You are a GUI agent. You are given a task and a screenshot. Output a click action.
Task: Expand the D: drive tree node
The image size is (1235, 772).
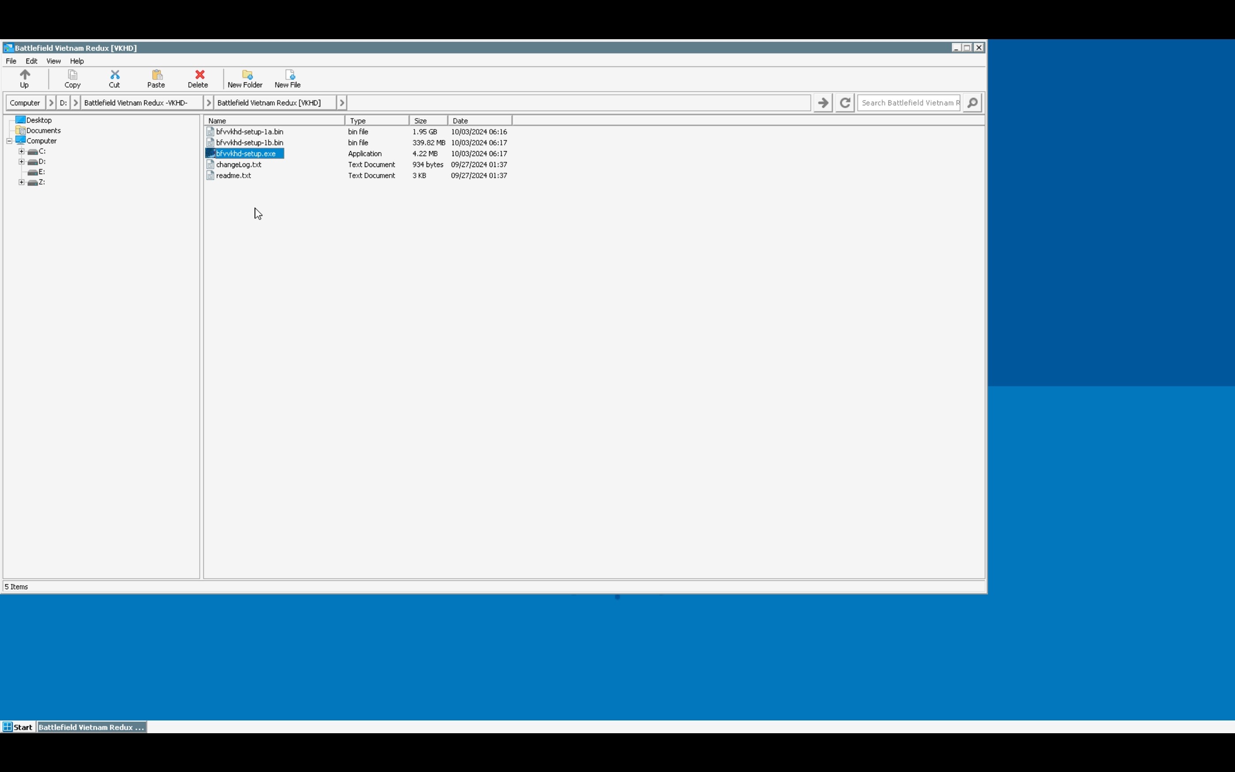pyautogui.click(x=22, y=161)
